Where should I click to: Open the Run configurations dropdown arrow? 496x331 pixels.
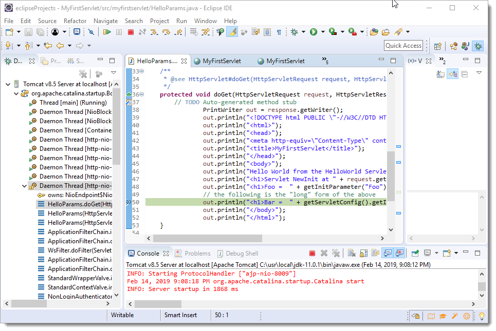tap(323, 32)
